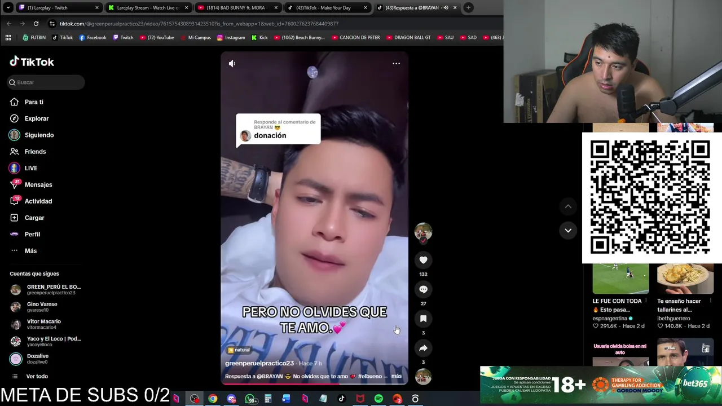Mute the TikTok video sound
The image size is (722, 406).
(232, 64)
